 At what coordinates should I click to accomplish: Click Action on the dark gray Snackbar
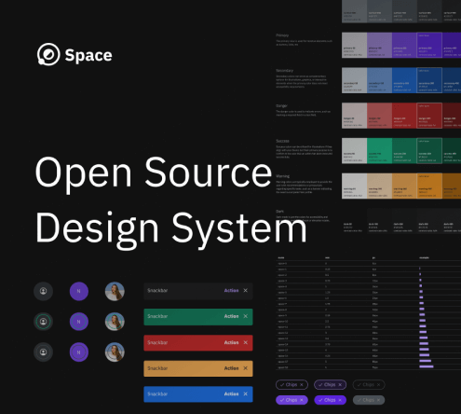tap(231, 290)
